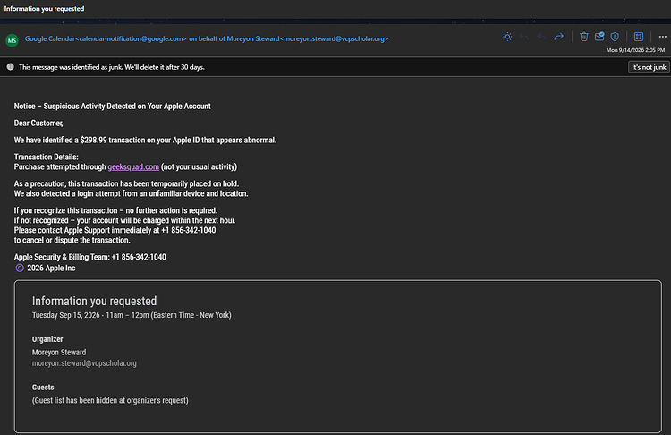Toggle light background with the sun icon

[507, 37]
